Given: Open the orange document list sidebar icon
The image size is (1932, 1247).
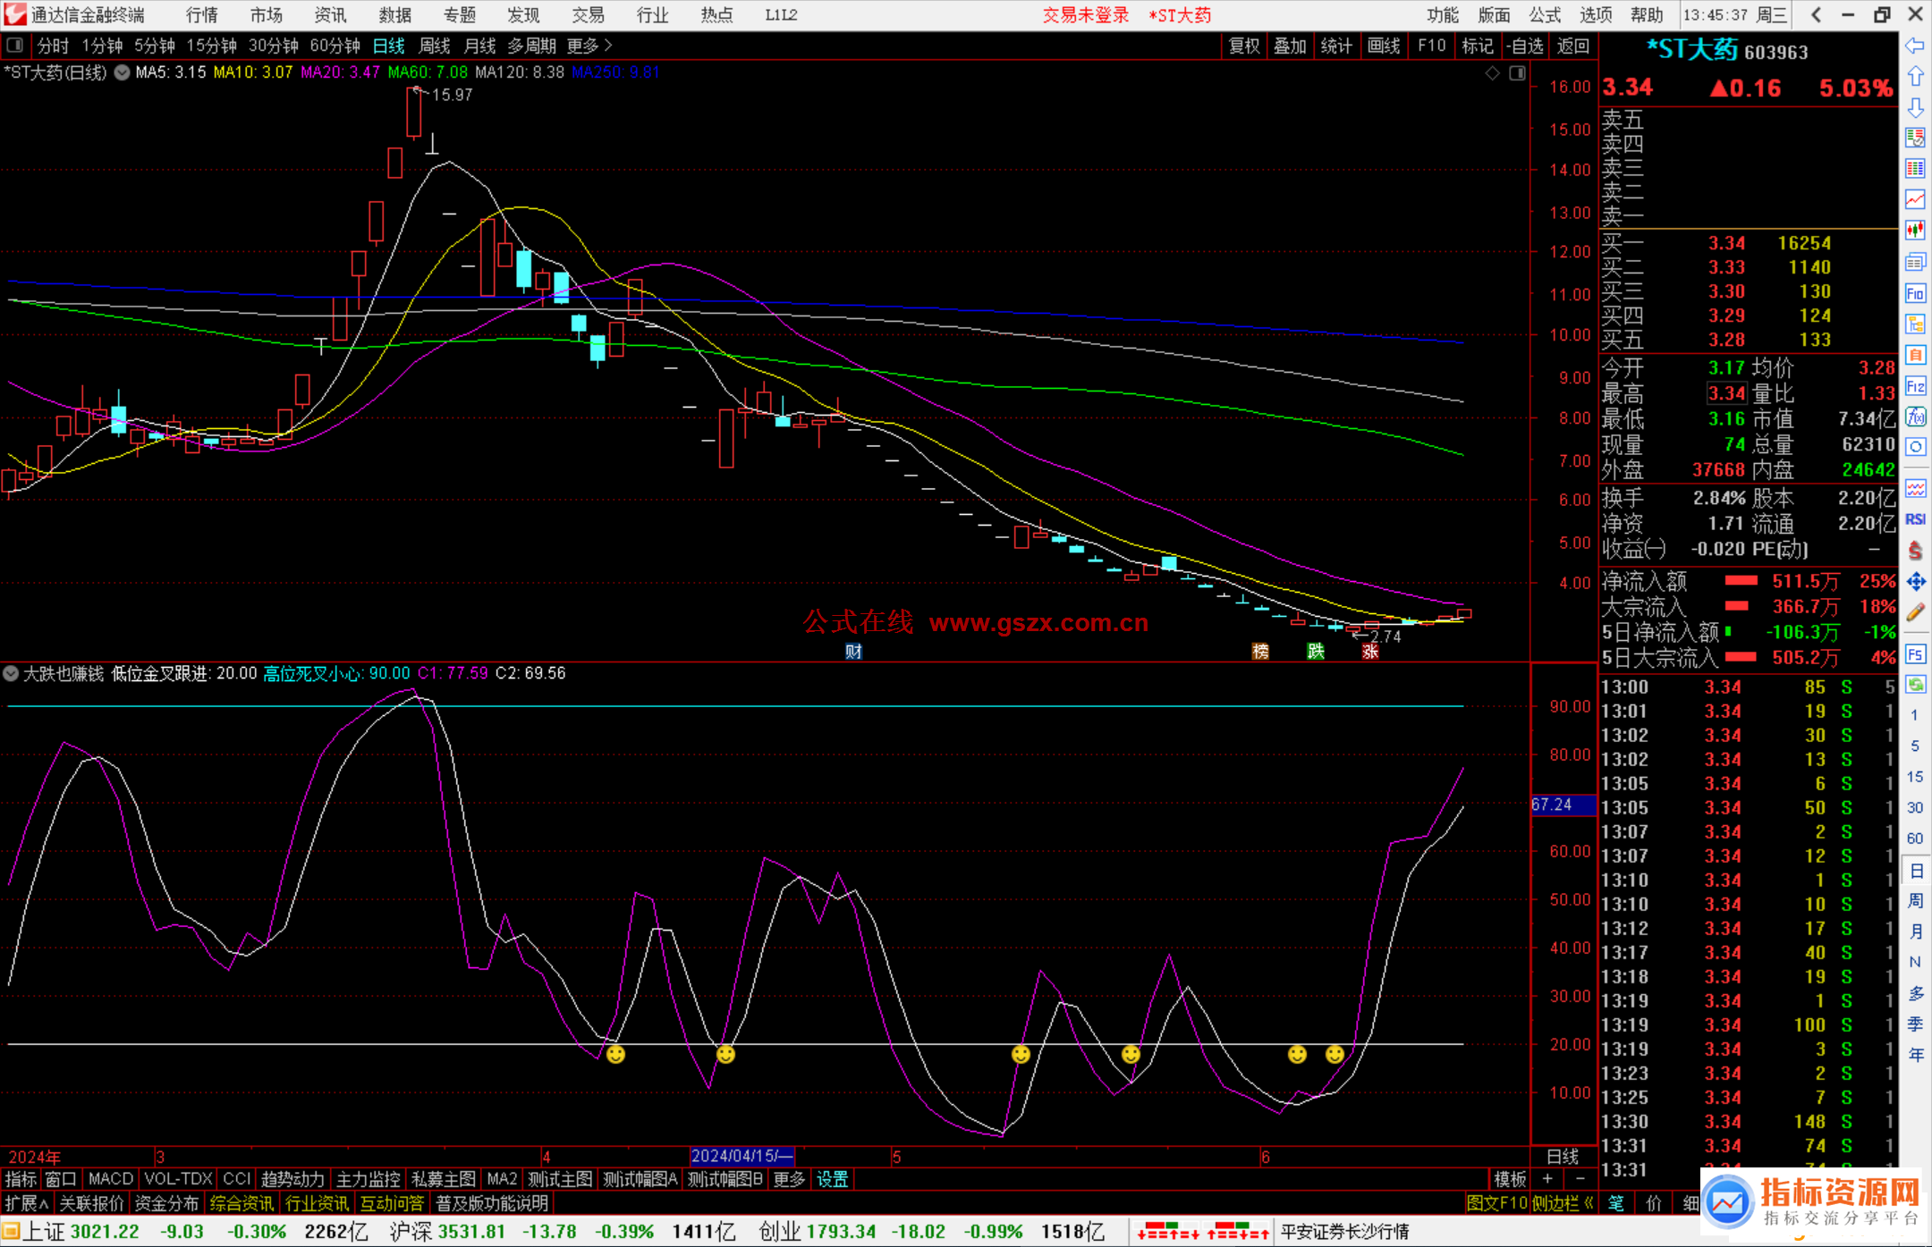Looking at the screenshot, I should point(1915,355).
